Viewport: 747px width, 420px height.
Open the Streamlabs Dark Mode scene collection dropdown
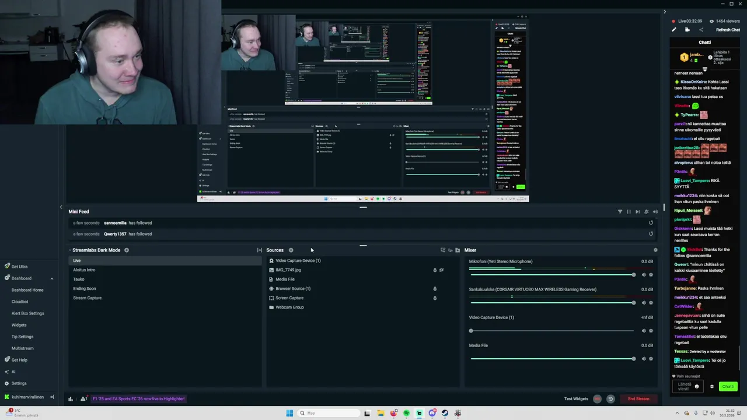click(95, 250)
